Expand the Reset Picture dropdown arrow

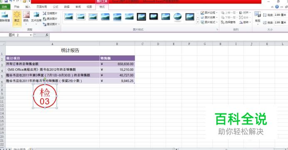[59, 24]
